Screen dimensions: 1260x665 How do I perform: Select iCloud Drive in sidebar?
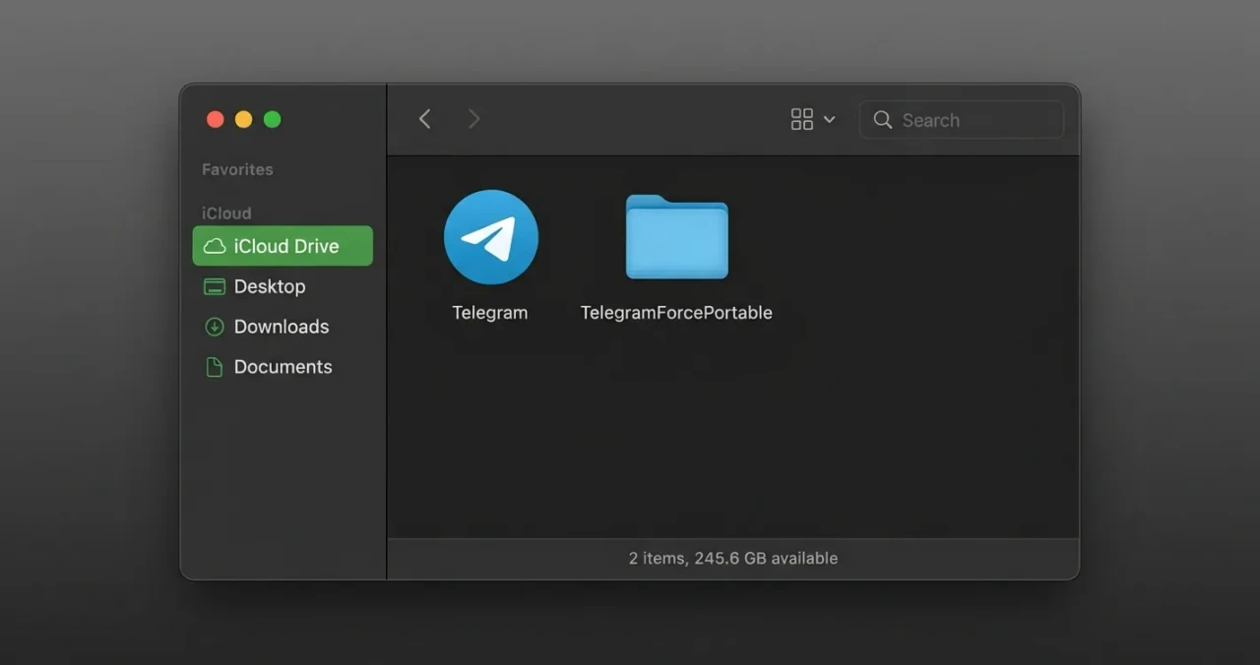[283, 246]
